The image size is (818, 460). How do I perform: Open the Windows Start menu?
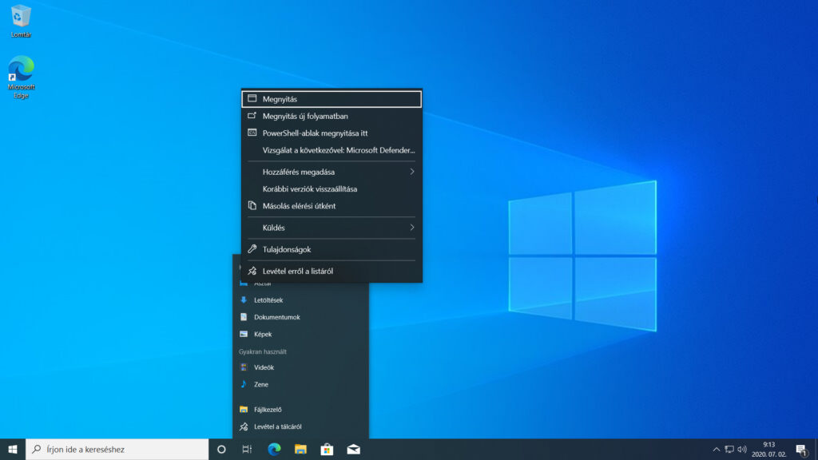[x=13, y=449]
